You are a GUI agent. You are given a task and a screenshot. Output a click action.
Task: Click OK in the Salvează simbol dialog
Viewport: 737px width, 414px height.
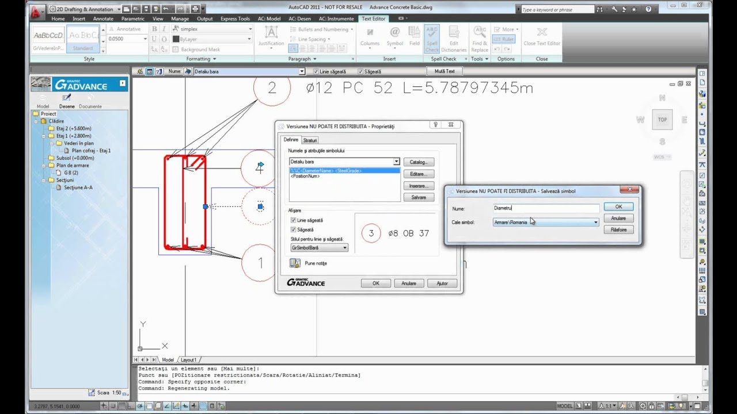pyautogui.click(x=618, y=206)
